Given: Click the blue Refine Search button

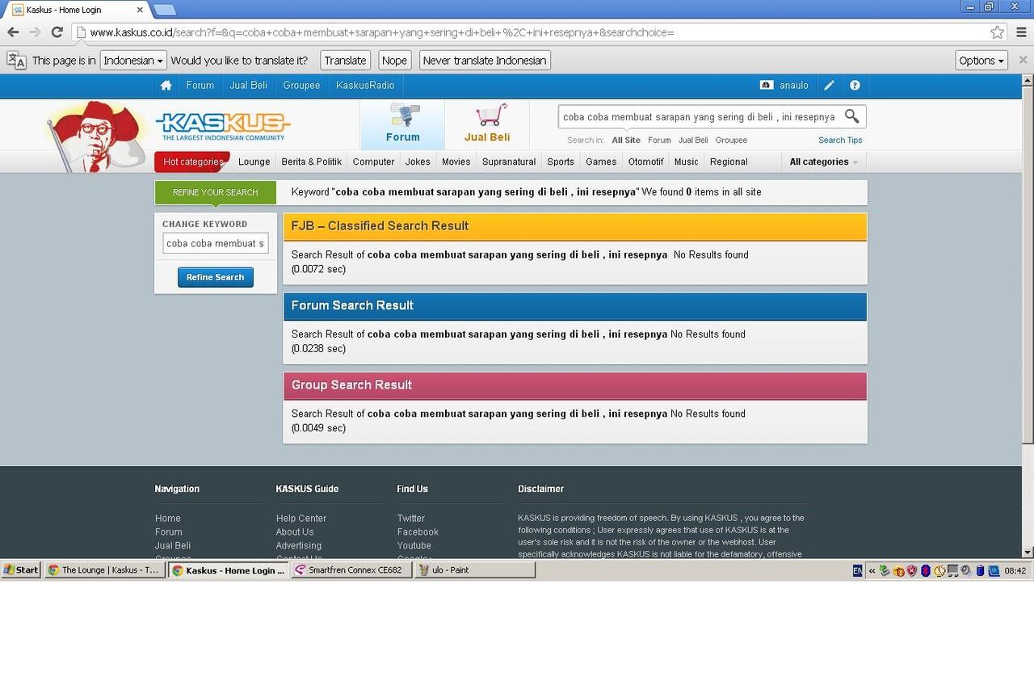Looking at the screenshot, I should [x=216, y=277].
